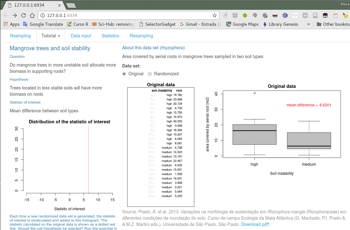Show hidden bookmarks with chevron

click(x=309, y=24)
